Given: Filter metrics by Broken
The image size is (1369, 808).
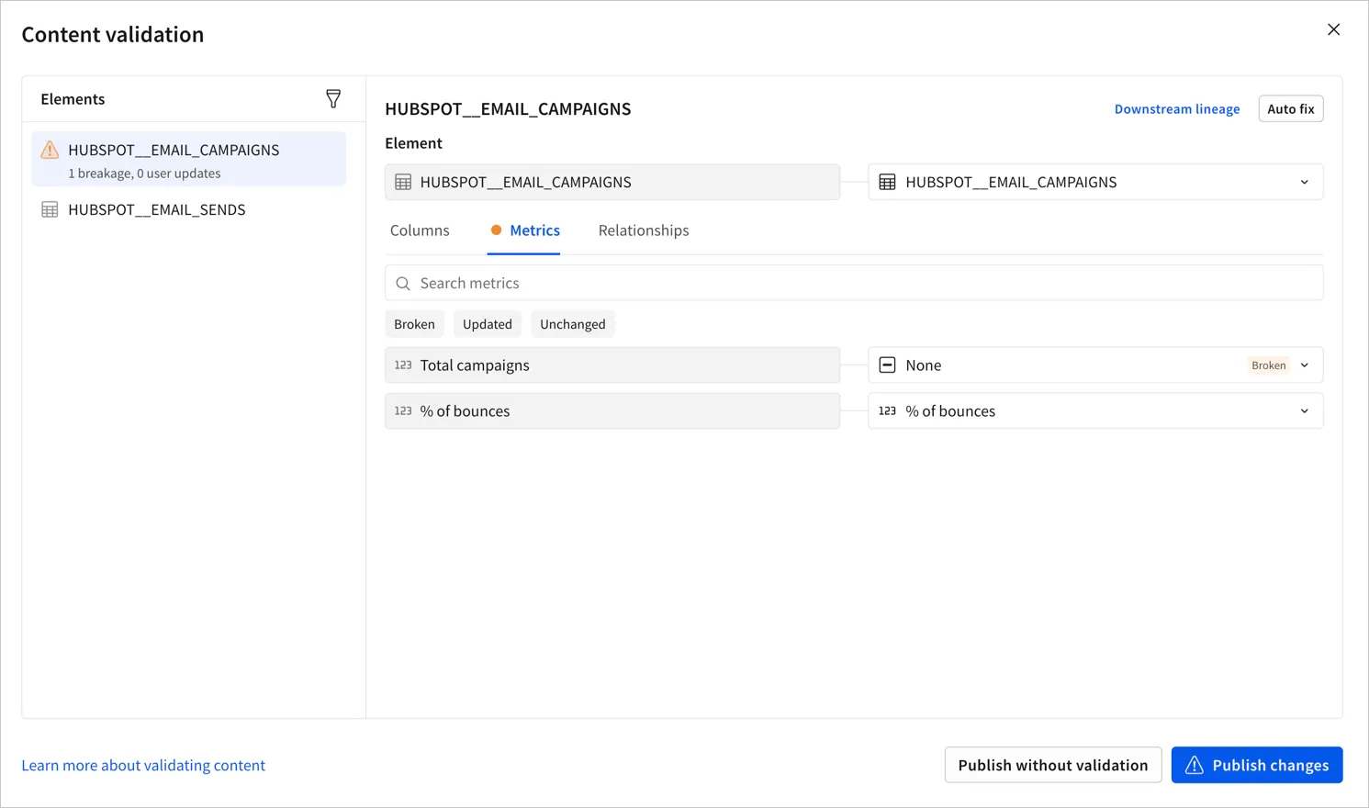Looking at the screenshot, I should 414,324.
